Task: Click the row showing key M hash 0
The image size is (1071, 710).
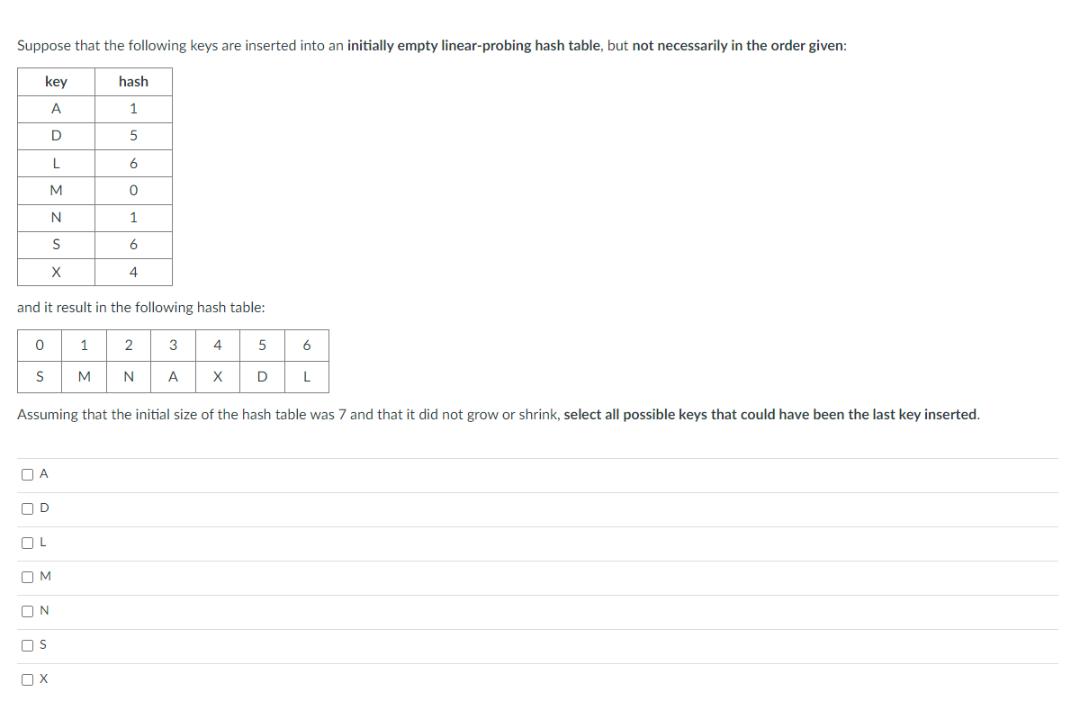Action: [x=94, y=190]
